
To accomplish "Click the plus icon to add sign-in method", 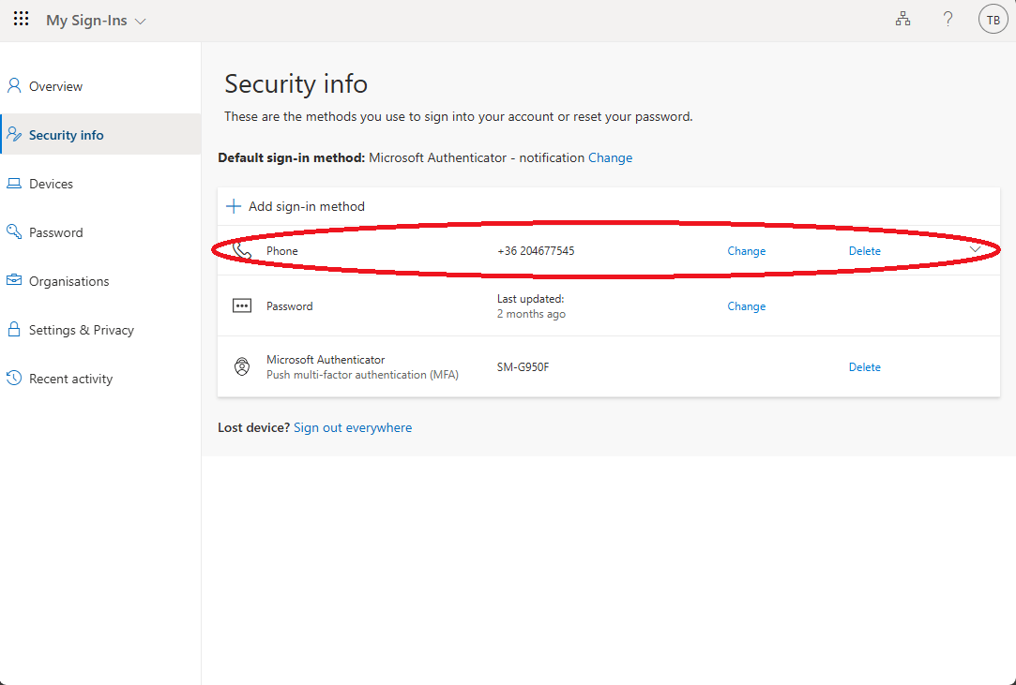I will point(234,206).
